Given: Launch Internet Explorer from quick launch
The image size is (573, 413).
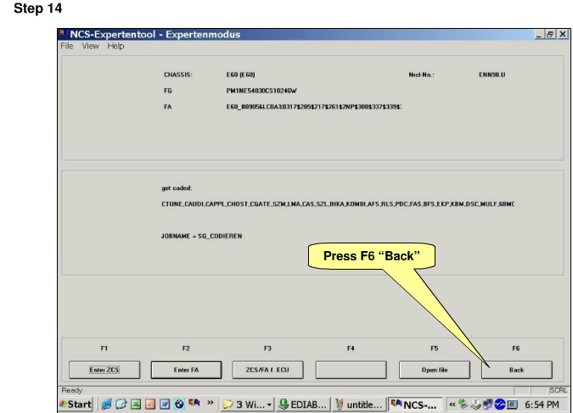Looking at the screenshot, I should pyautogui.click(x=106, y=405).
